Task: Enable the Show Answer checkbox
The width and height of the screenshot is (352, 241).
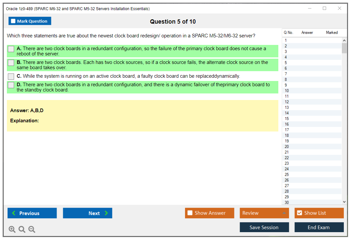Action: tap(190, 213)
